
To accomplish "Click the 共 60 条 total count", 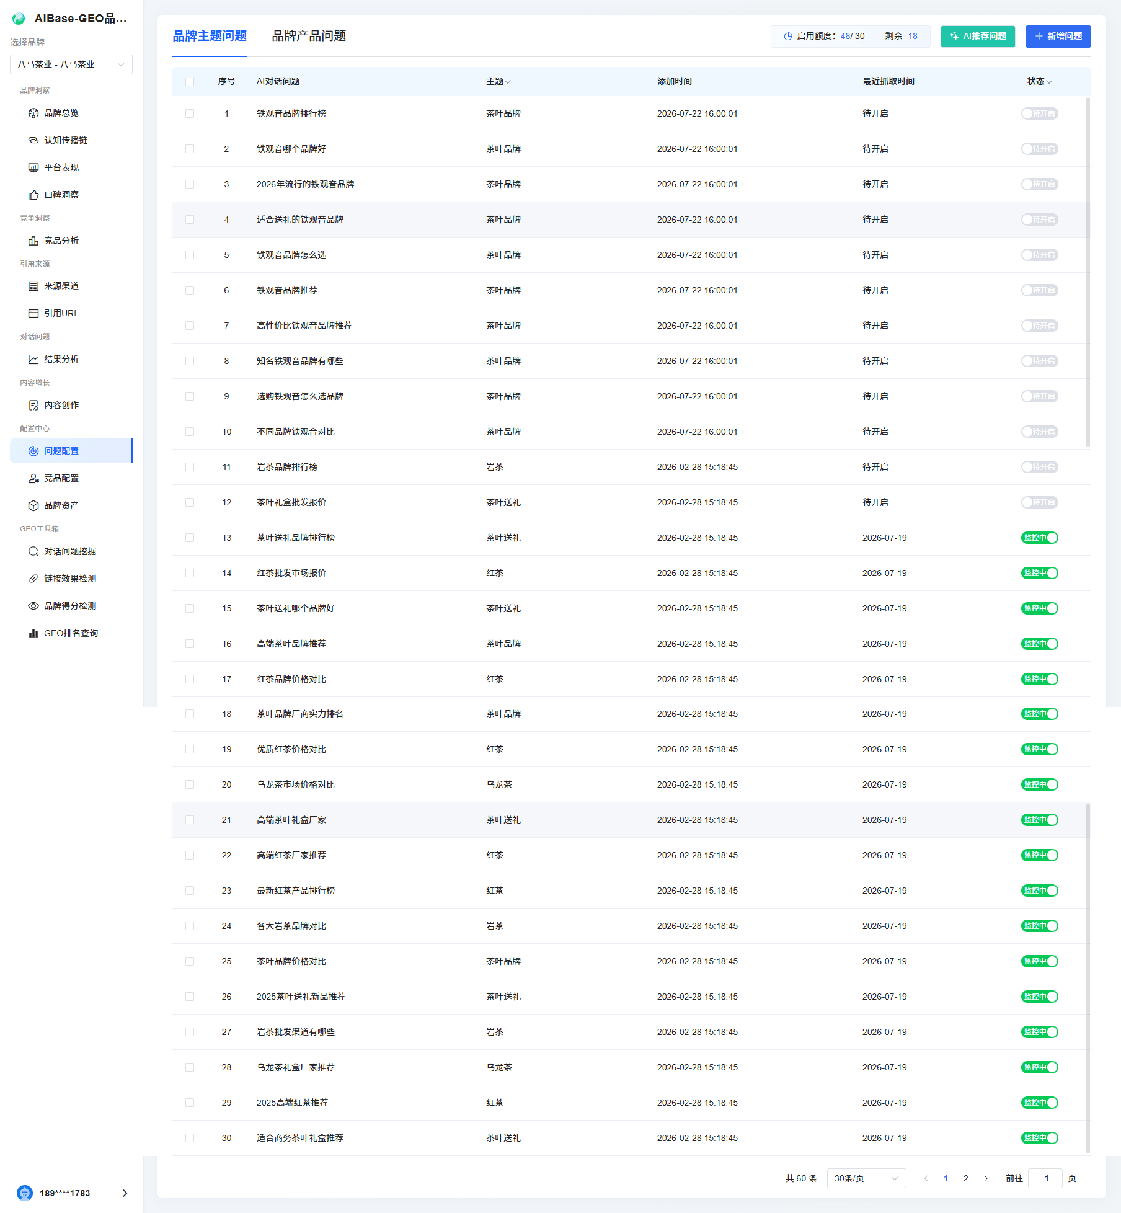I will click(x=801, y=1178).
